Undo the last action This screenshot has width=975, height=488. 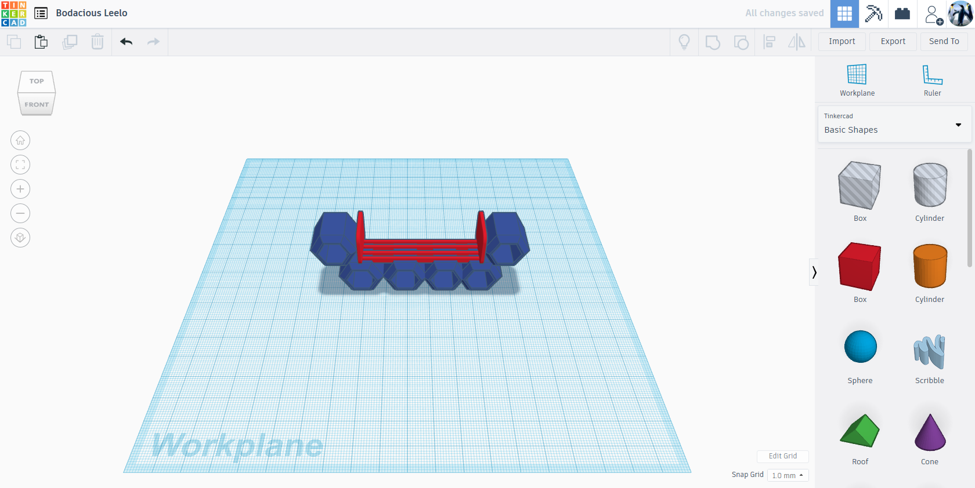126,42
